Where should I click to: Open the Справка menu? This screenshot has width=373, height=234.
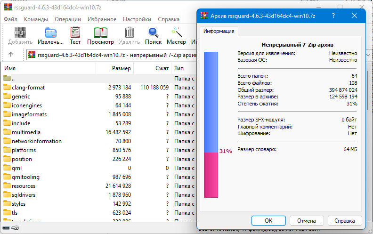pos(169,19)
